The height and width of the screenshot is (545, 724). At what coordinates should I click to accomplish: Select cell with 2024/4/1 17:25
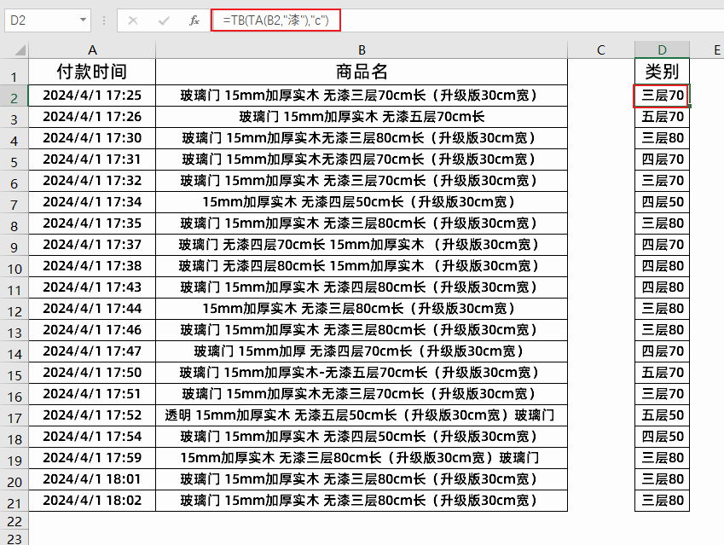click(92, 96)
